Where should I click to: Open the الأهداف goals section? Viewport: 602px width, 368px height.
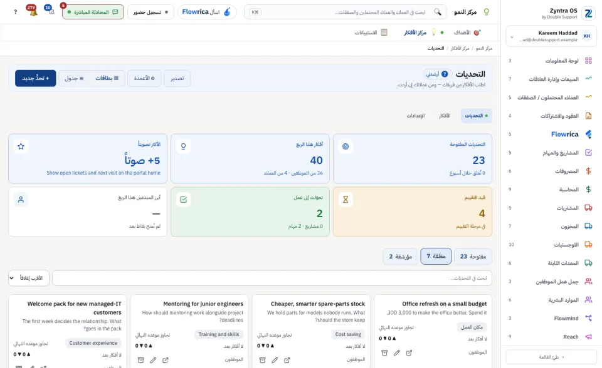pos(467,33)
